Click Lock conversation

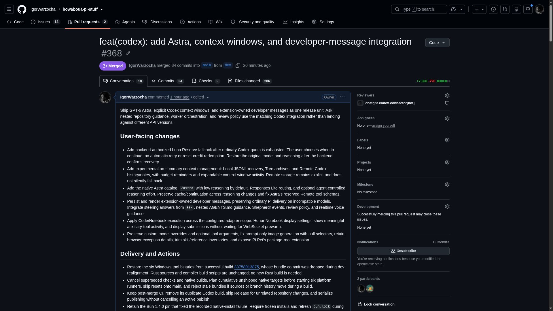click(x=376, y=304)
